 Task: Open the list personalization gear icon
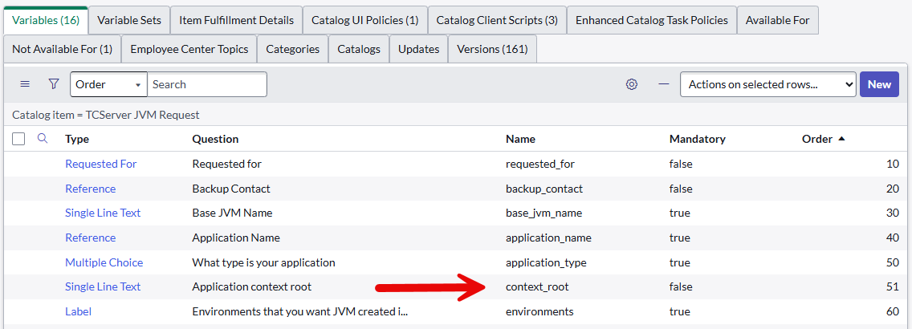click(632, 84)
